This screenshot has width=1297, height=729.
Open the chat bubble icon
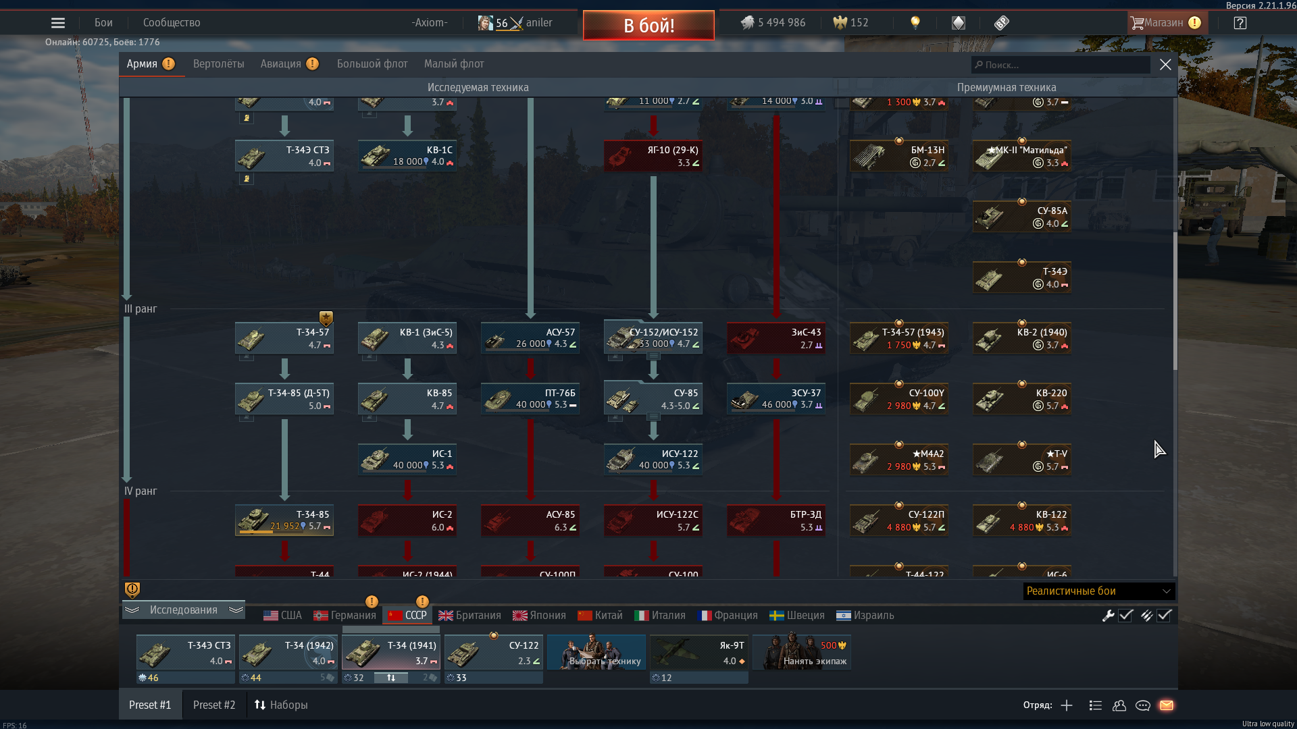pyautogui.click(x=1143, y=705)
